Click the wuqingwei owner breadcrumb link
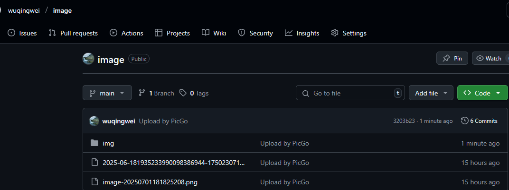509x190 pixels. coord(24,10)
